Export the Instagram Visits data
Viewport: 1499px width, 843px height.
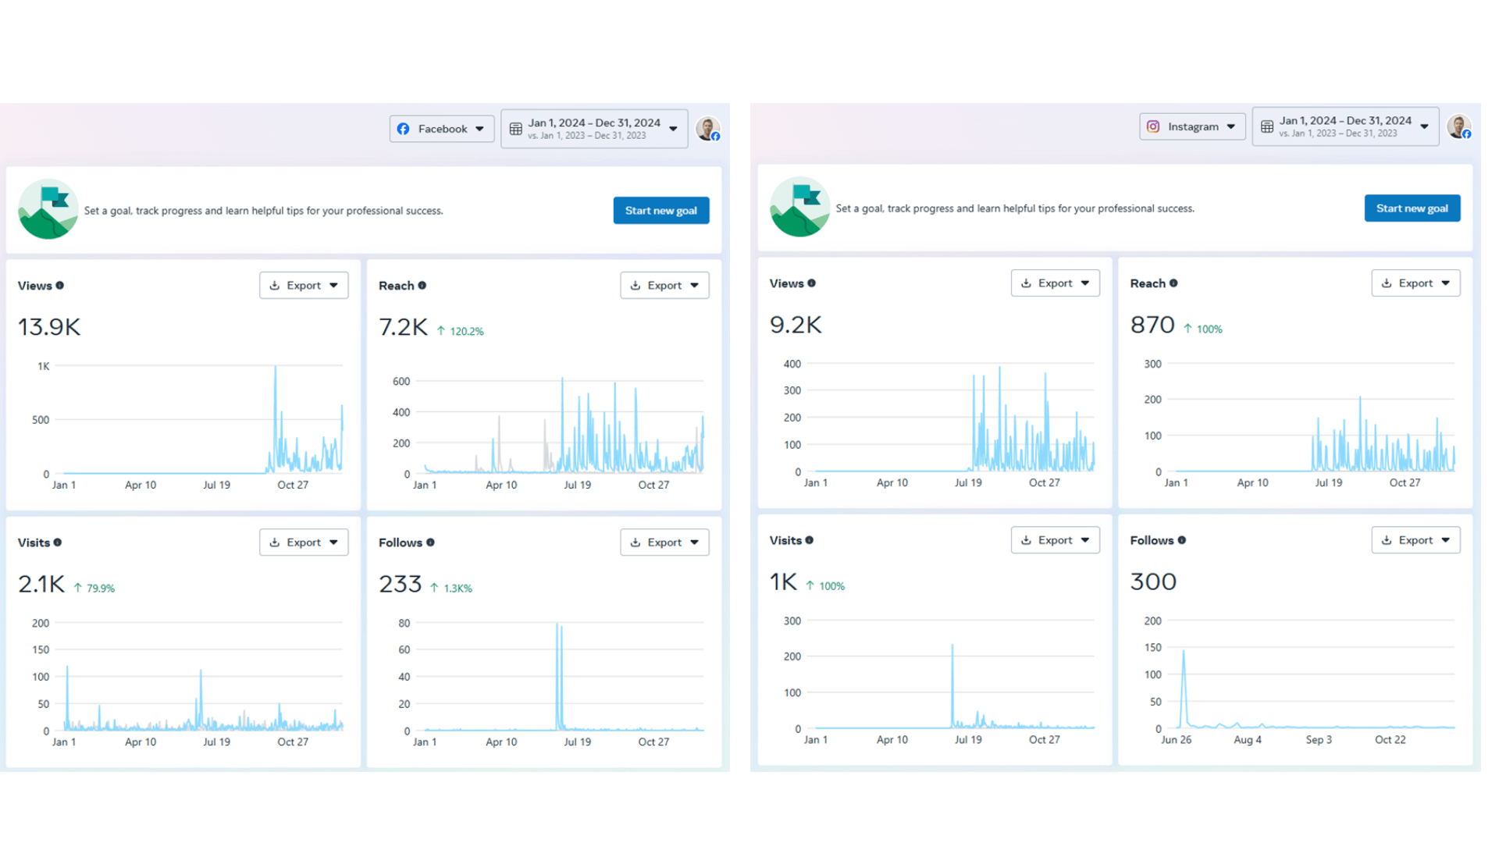pos(1055,540)
